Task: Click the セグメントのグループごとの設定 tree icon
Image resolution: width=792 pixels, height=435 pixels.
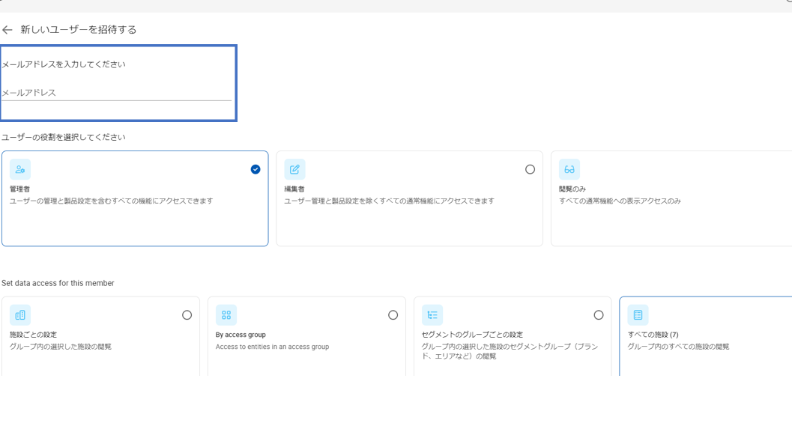Action: click(432, 315)
